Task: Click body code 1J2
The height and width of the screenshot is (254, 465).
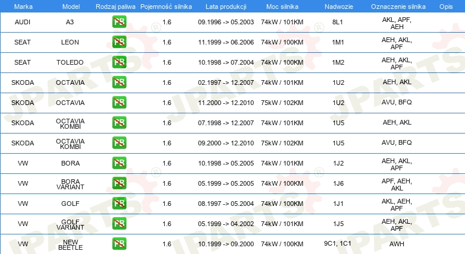Action: 338,163
